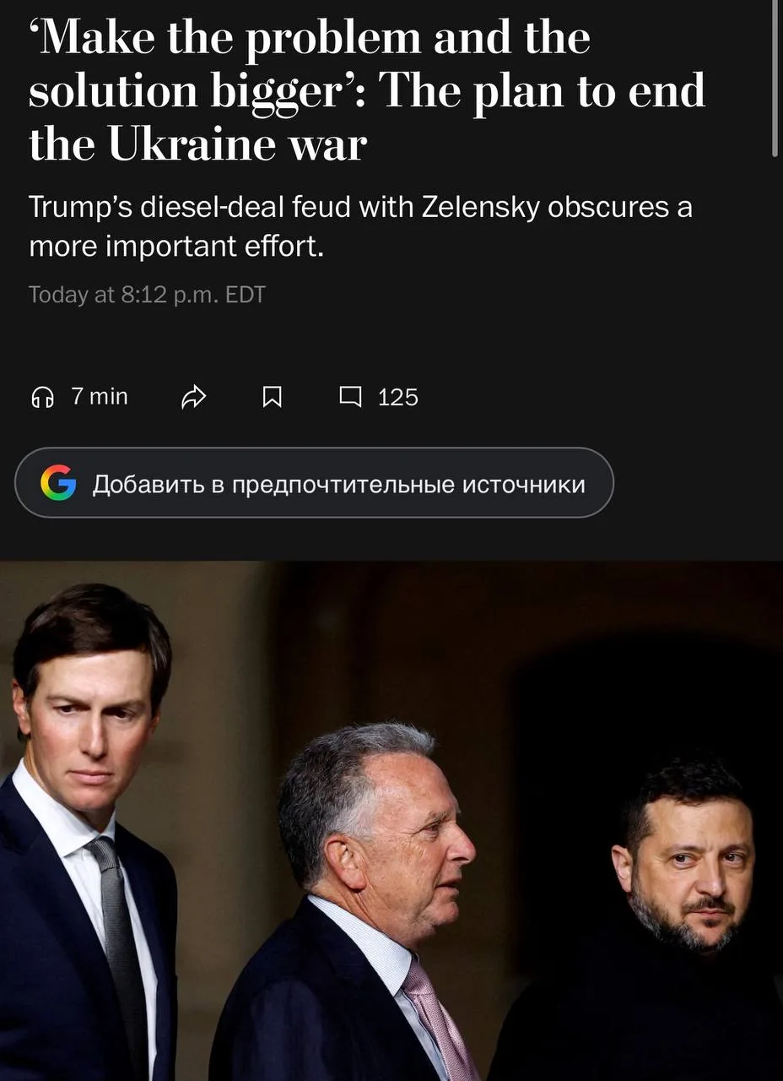Click the word Zelensky in the subheadline

tap(479, 208)
